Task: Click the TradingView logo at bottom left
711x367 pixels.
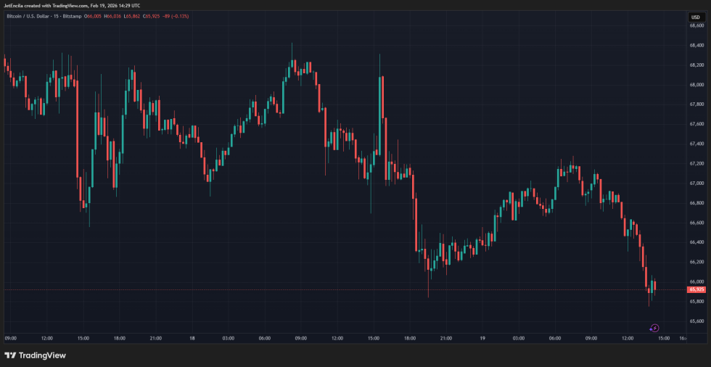Action: (x=10, y=355)
